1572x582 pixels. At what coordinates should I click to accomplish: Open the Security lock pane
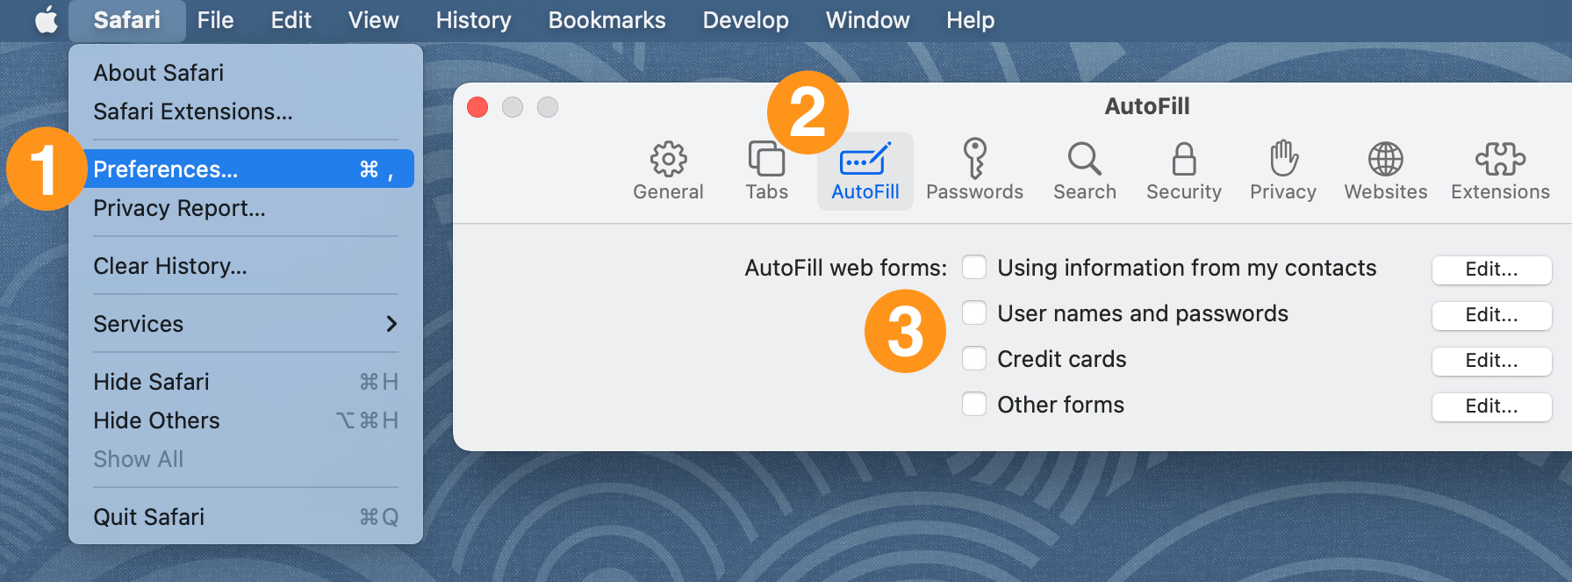[1183, 171]
